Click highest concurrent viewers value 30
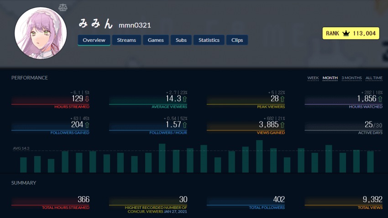 coord(183,199)
